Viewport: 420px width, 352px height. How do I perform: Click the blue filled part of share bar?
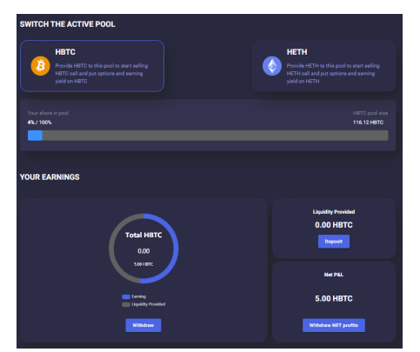(x=35, y=136)
